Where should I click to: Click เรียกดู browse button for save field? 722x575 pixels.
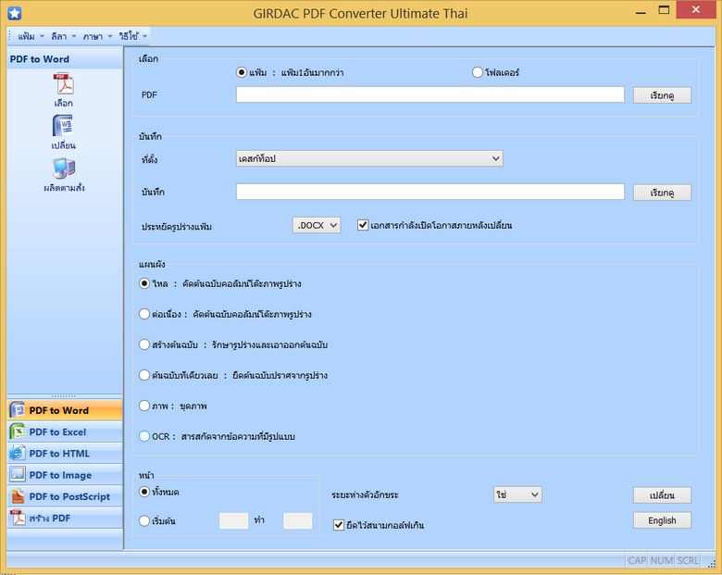tap(662, 193)
